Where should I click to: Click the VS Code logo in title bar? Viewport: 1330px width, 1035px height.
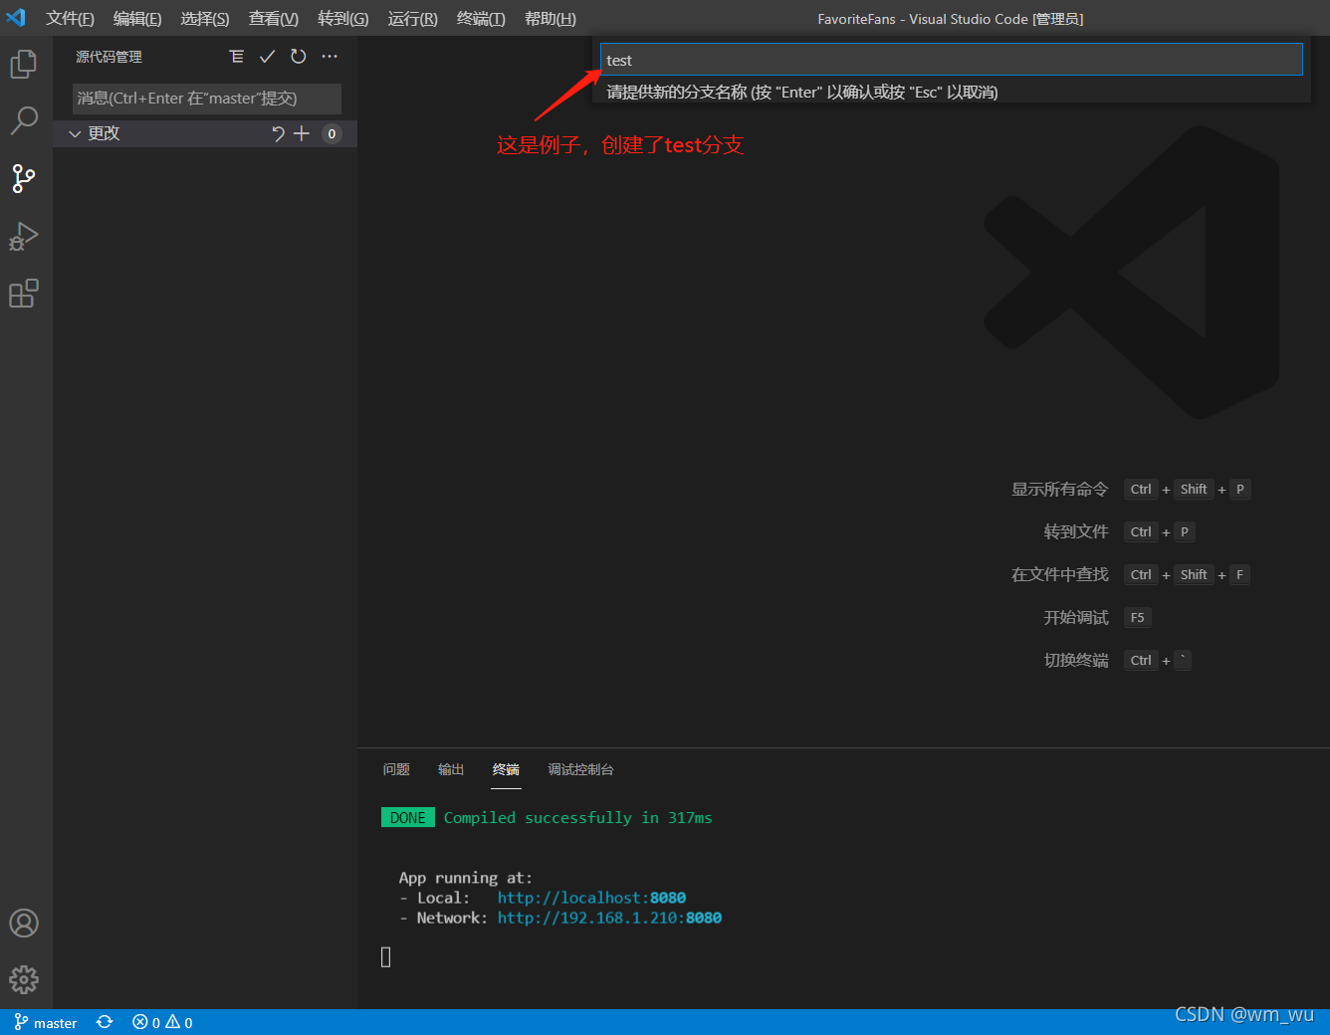coord(16,18)
